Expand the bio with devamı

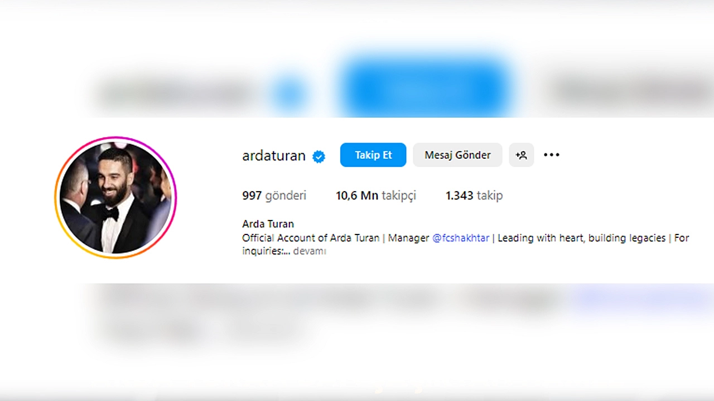310,251
